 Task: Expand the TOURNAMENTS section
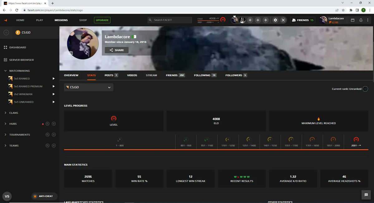tap(6, 135)
